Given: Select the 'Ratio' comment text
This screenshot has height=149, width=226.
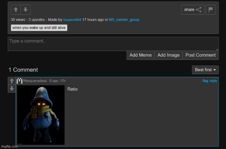Looking at the screenshot, I should [73, 89].
